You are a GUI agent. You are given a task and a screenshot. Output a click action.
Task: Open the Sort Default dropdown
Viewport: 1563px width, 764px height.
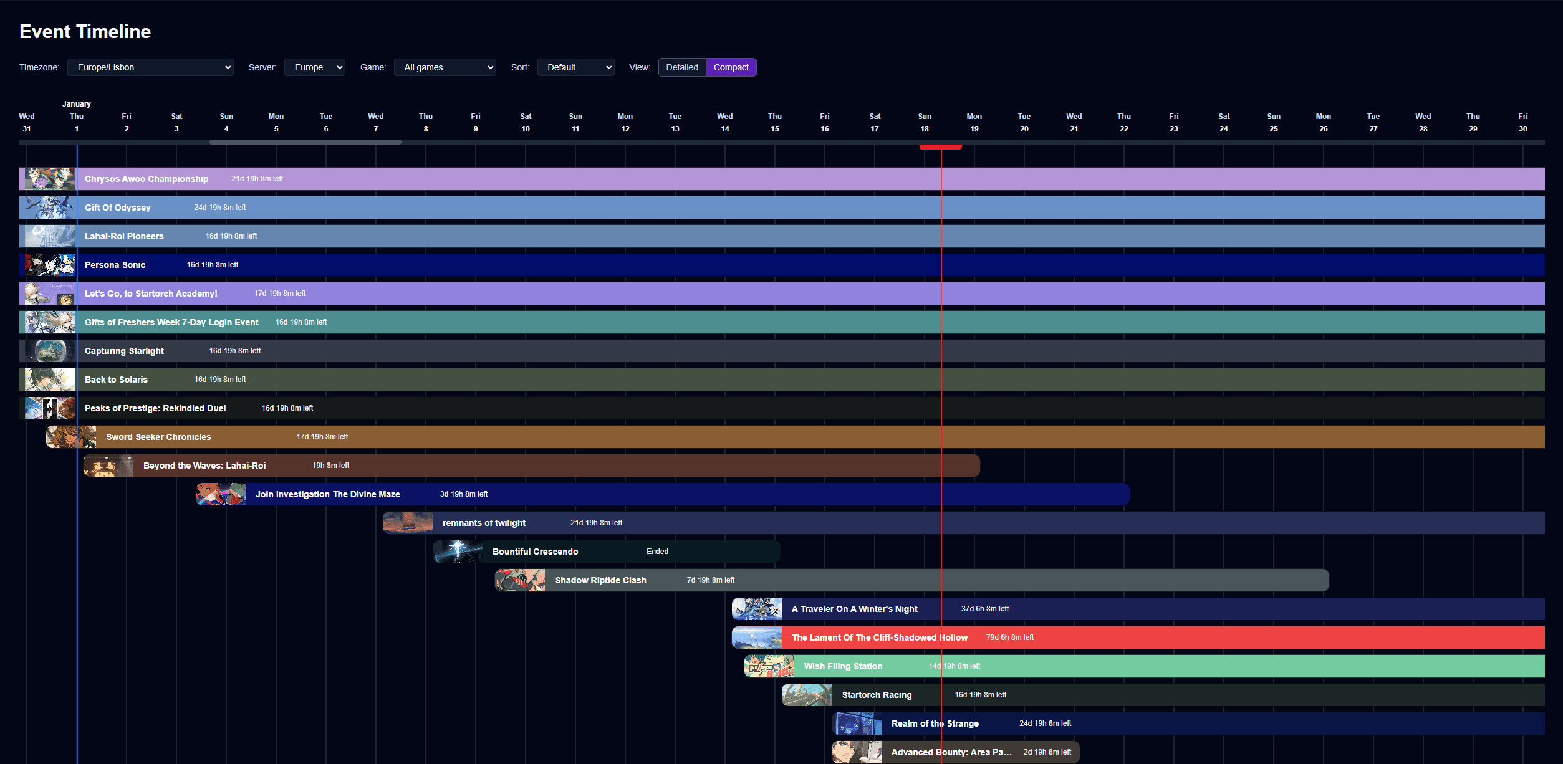tap(576, 67)
